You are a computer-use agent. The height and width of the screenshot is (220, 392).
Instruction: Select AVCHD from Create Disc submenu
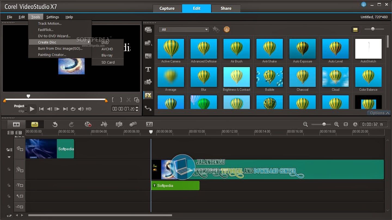(x=108, y=49)
